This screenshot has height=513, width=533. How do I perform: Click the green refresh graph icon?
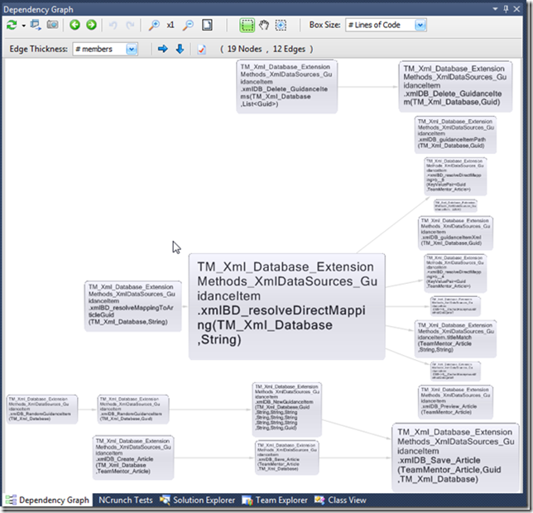[12, 26]
